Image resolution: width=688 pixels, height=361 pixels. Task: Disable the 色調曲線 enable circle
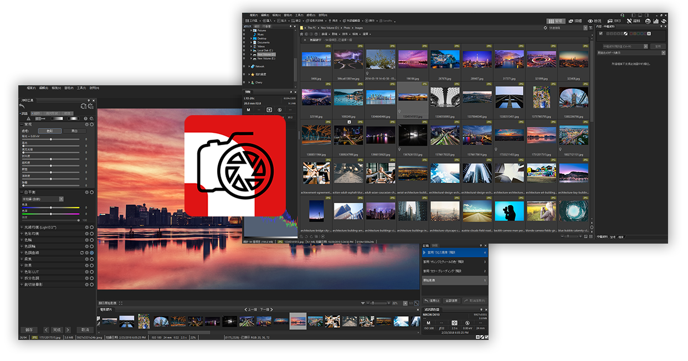tap(91, 252)
